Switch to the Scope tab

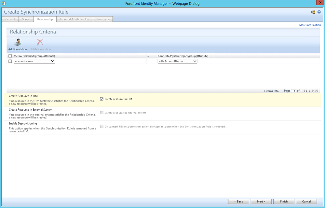[26, 19]
